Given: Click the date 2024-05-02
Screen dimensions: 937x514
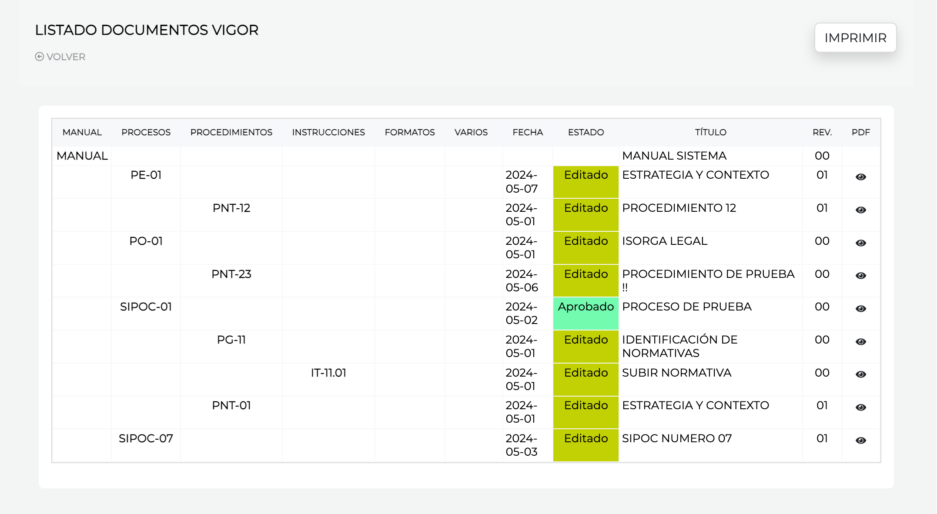Looking at the screenshot, I should 522,314.
